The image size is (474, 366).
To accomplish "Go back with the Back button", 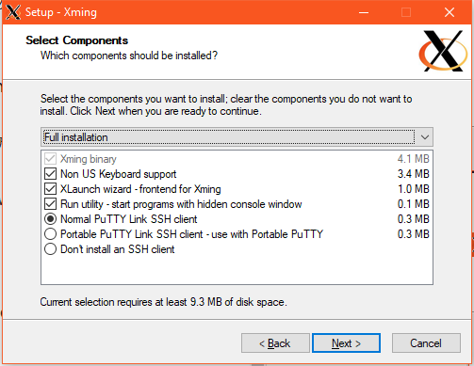I will pos(275,343).
